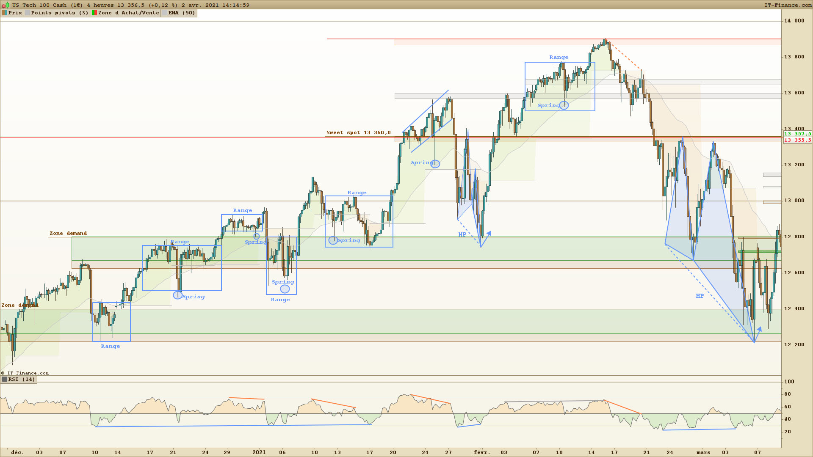Image resolution: width=813 pixels, height=457 pixels.
Task: Click the EMA (50) gray color icon
Action: click(165, 13)
